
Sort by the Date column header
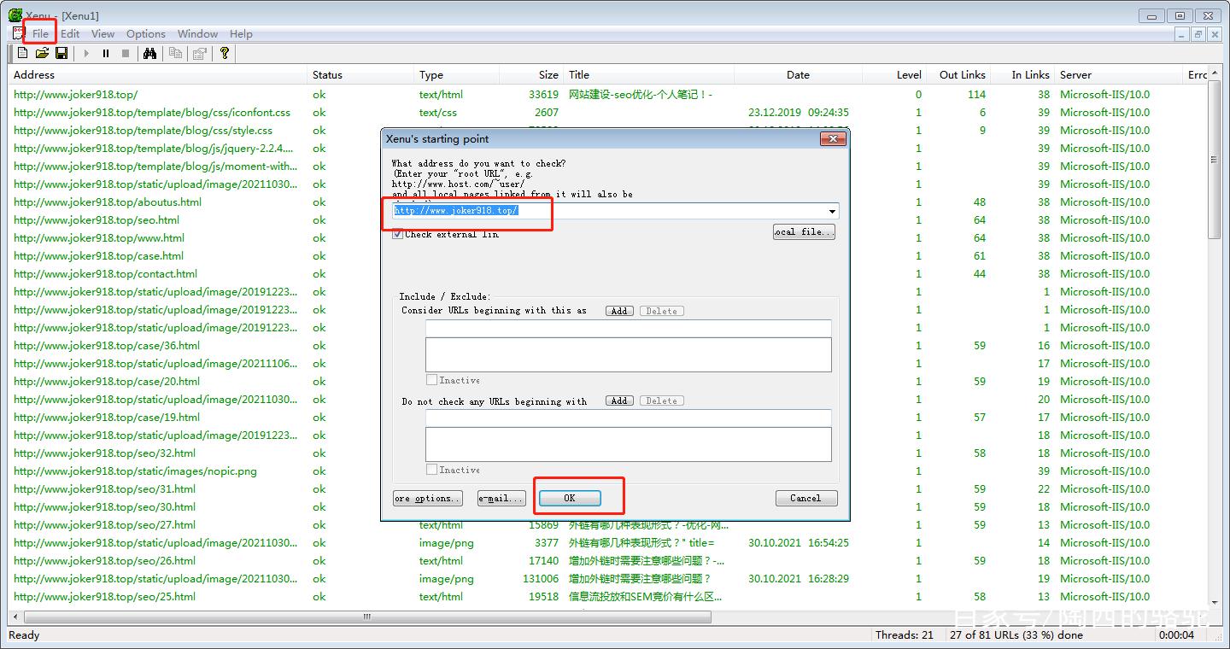point(799,75)
